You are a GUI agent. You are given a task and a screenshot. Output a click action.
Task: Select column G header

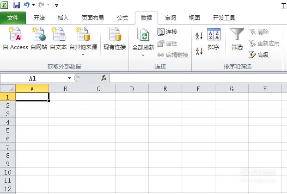click(x=232, y=89)
